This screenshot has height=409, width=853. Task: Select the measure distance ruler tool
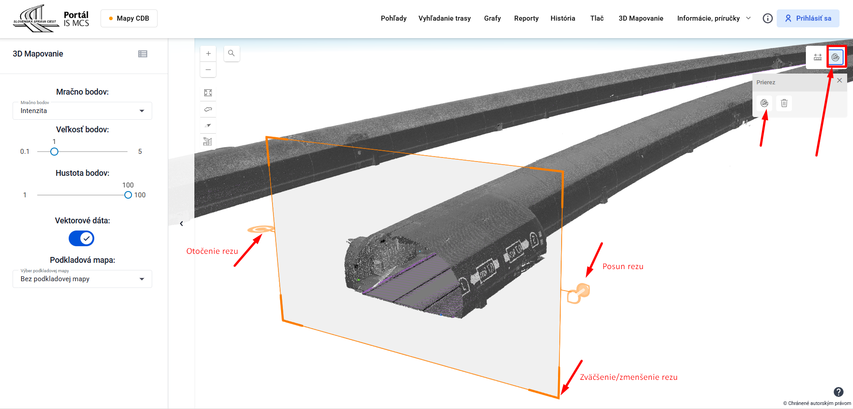pos(818,57)
